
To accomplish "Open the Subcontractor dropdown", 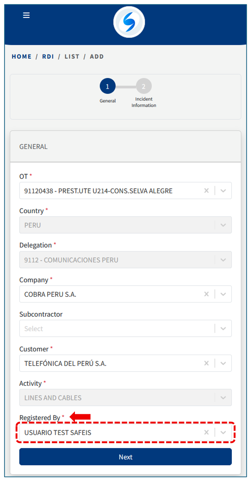I will tap(223, 329).
